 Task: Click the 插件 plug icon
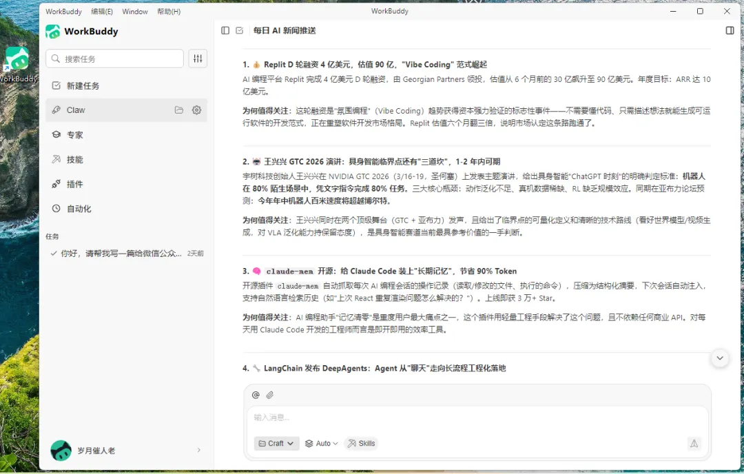click(x=56, y=184)
